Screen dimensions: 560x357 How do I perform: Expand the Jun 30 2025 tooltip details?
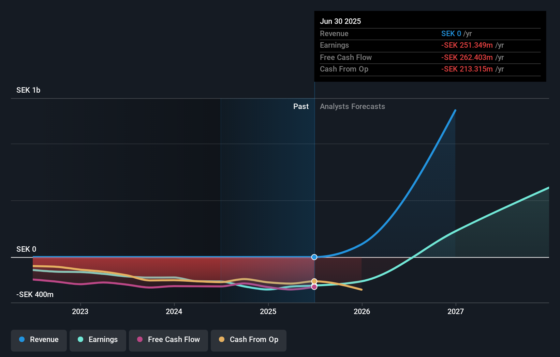coord(340,21)
